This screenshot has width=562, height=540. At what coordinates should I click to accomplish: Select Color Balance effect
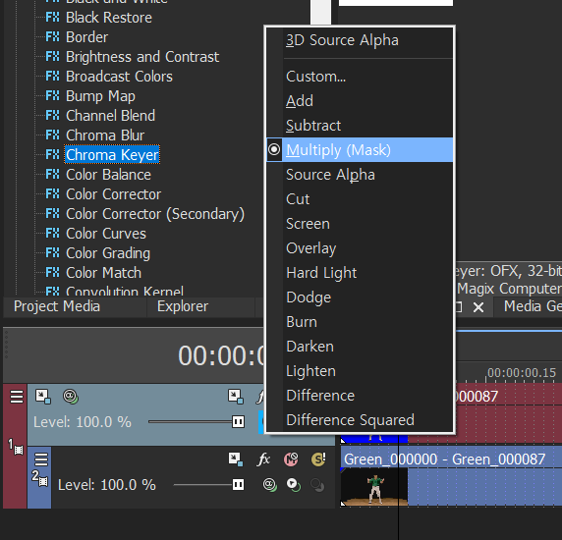[108, 175]
